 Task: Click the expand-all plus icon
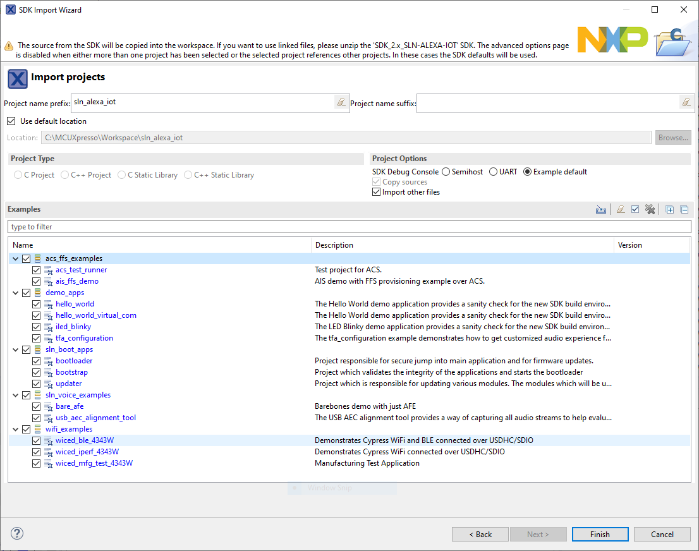click(x=670, y=210)
